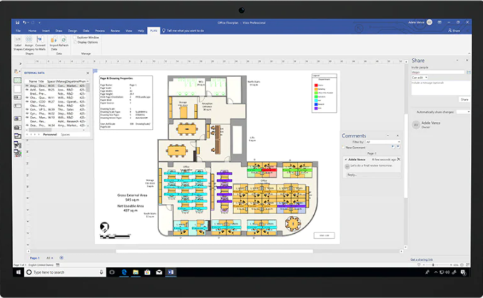Screen dimensions: 483x298
Task: Click the Save icon in the title bar
Action: 18,23
